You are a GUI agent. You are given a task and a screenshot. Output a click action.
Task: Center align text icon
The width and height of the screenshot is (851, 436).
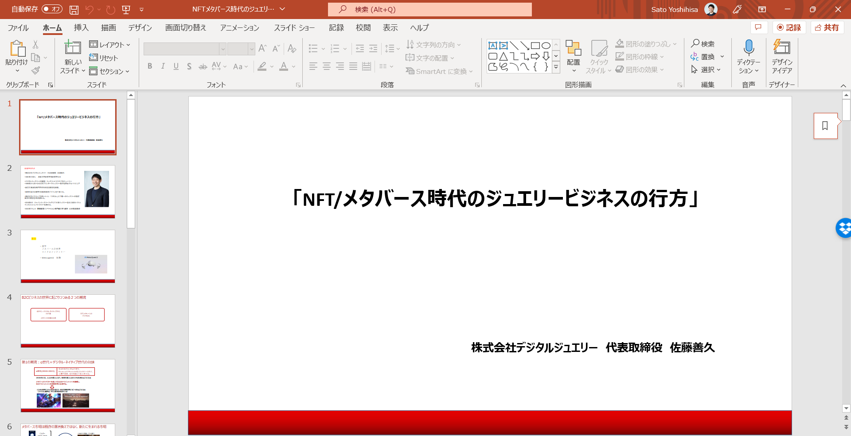(x=327, y=66)
